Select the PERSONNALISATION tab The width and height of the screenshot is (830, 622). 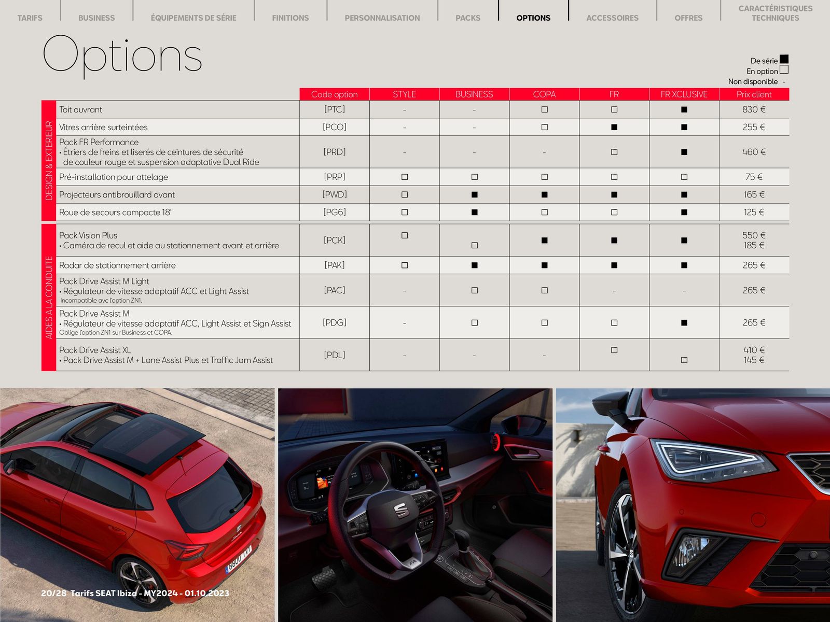pyautogui.click(x=382, y=18)
